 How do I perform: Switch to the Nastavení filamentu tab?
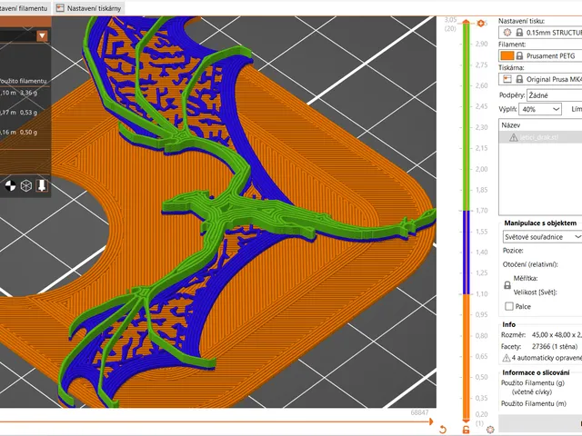pos(25,8)
